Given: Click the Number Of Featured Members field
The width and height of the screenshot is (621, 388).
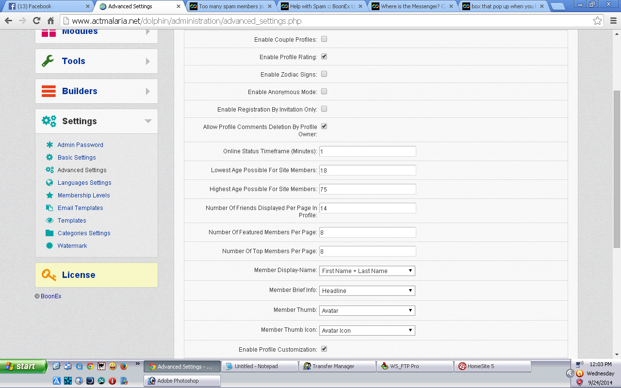Looking at the screenshot, I should click(x=367, y=232).
